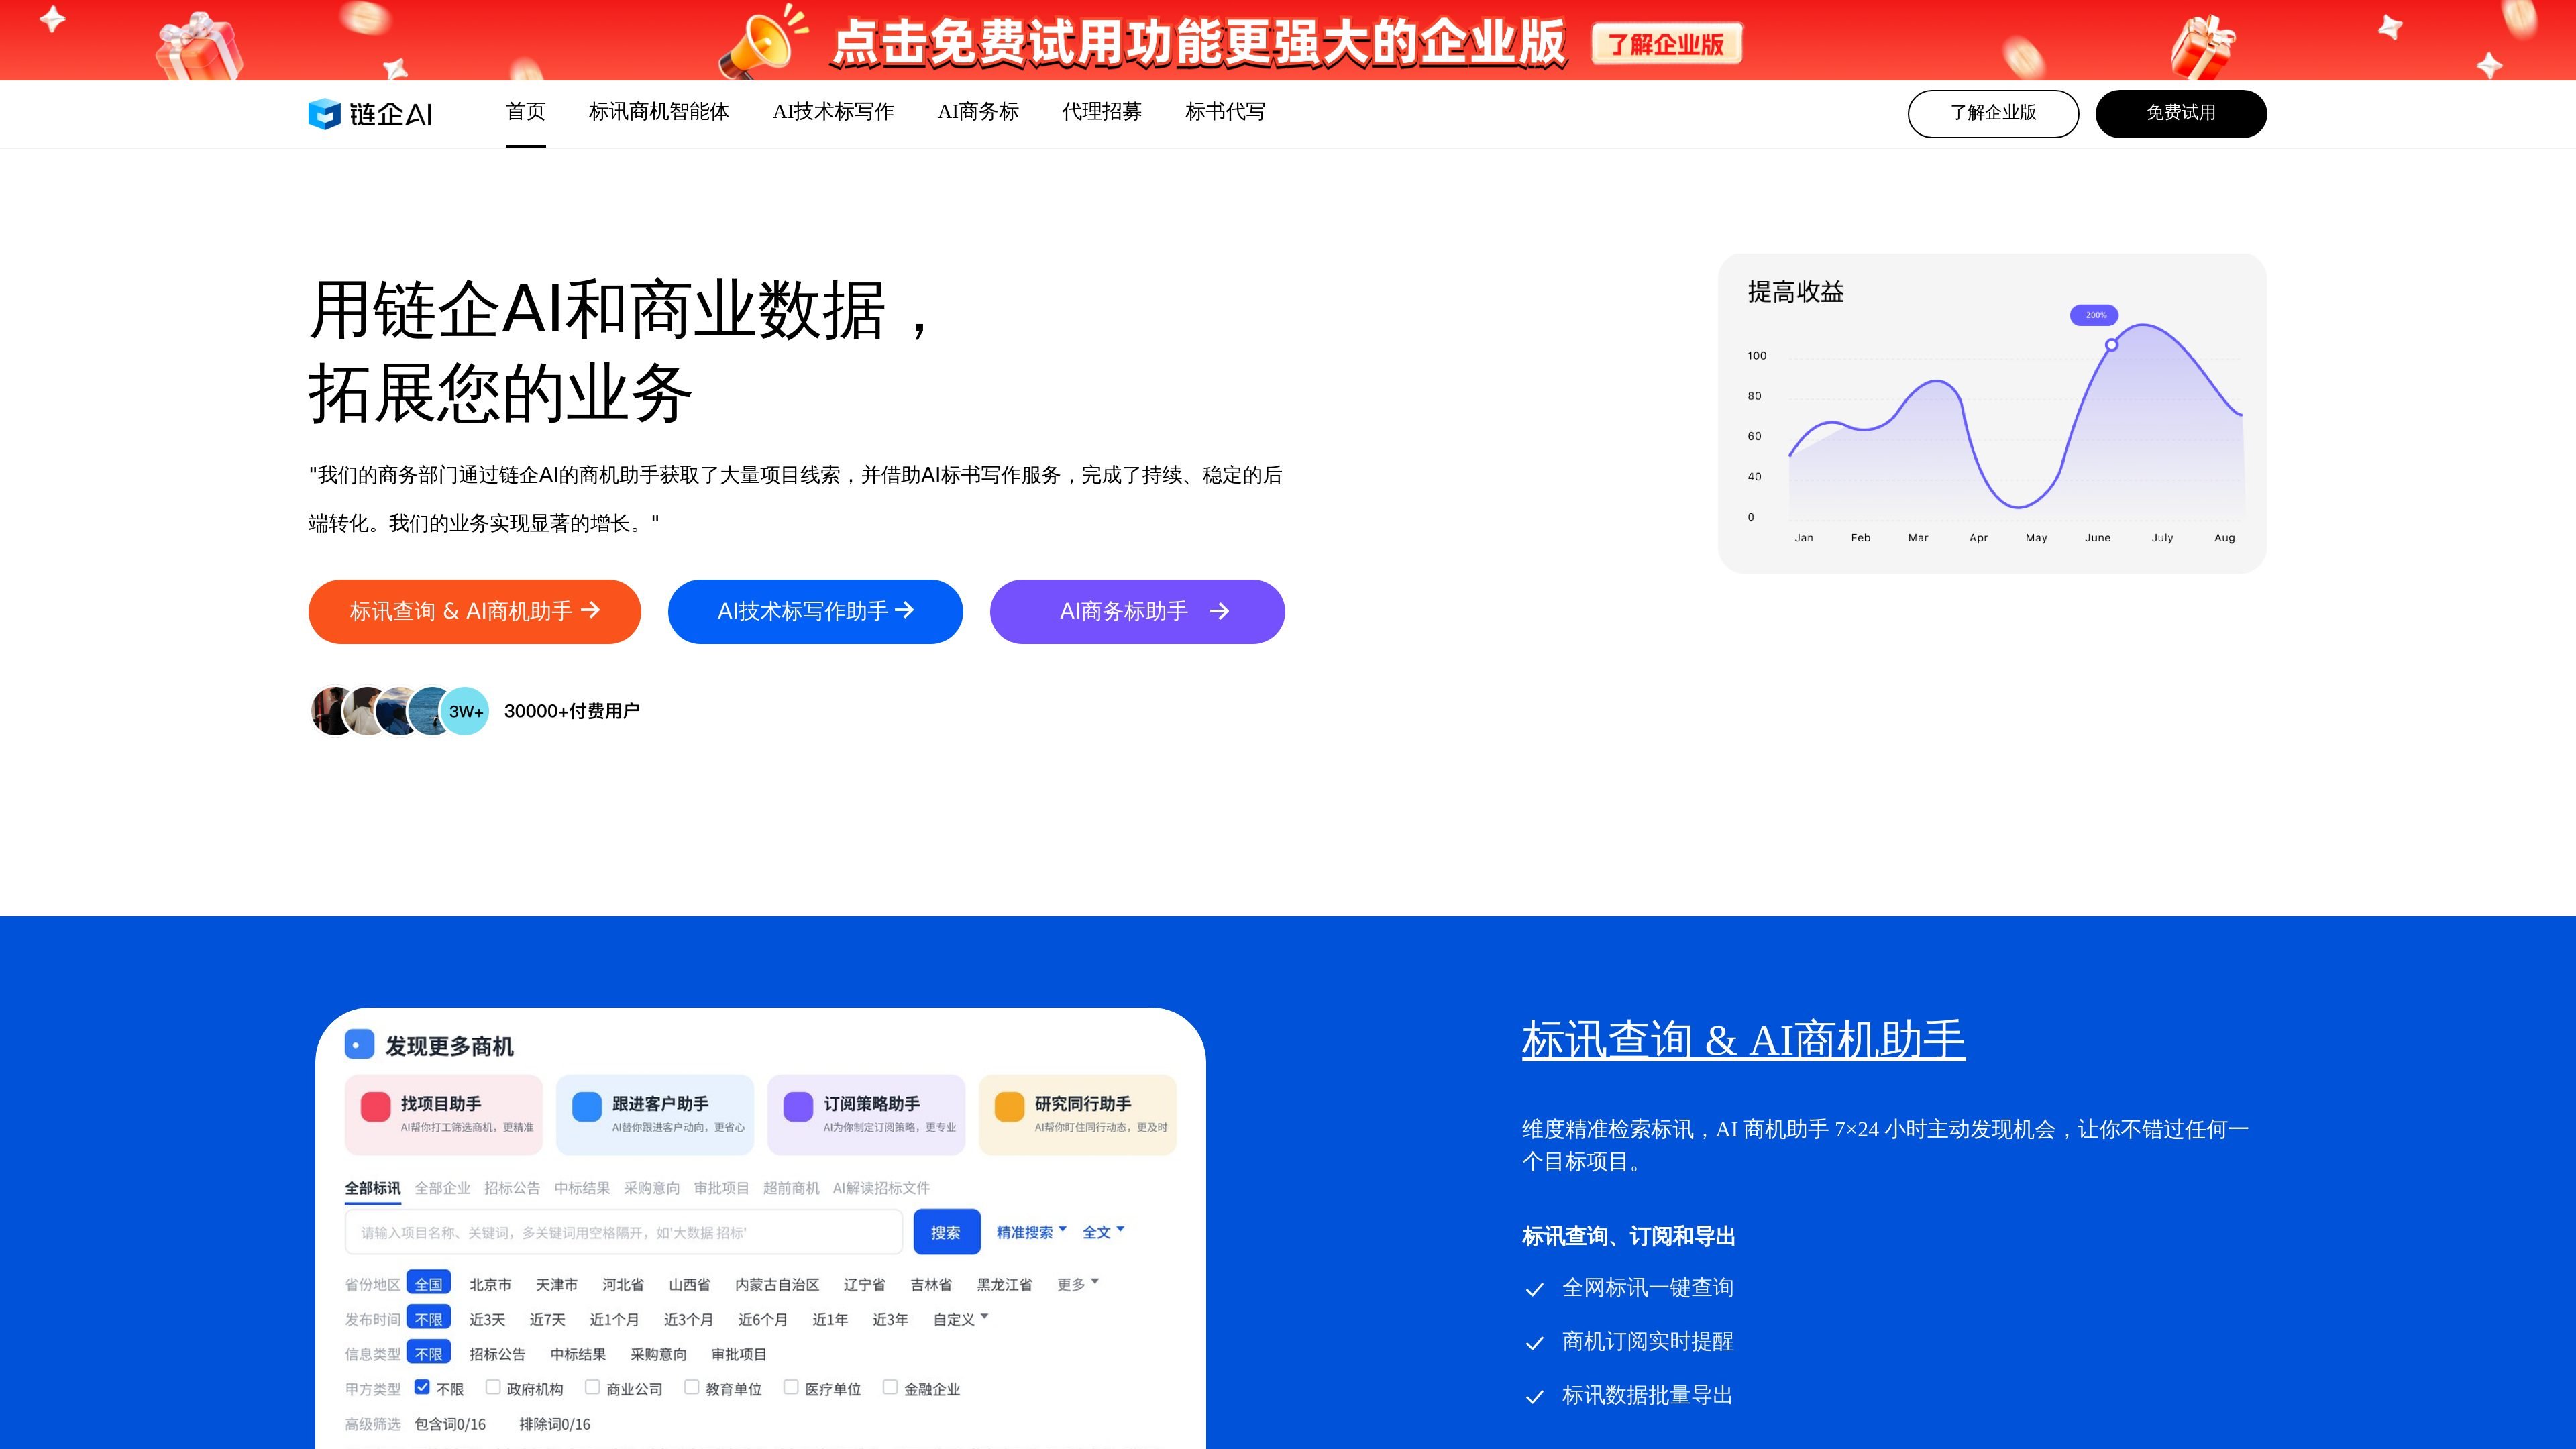Click the purple AI商务标助手 button
Screen dimensions: 2576x1449
point(1137,611)
